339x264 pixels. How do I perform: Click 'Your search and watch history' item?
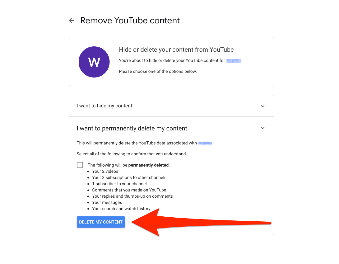(121, 209)
